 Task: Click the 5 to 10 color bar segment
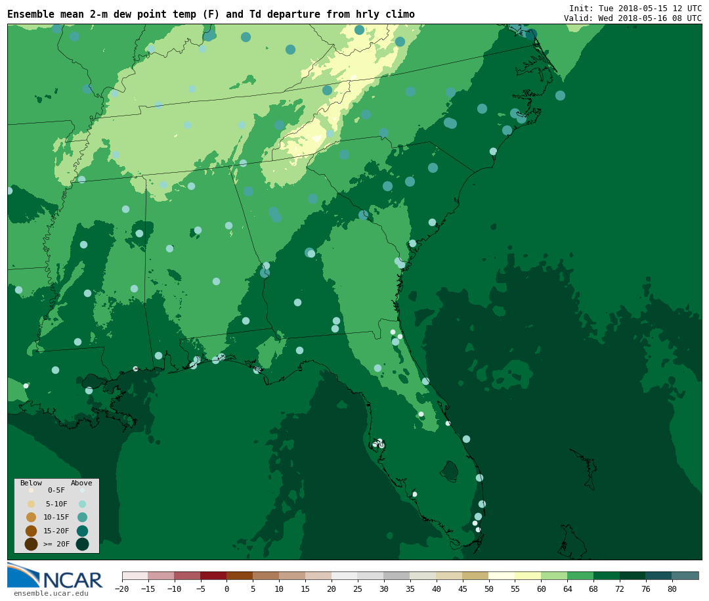pyautogui.click(x=267, y=576)
